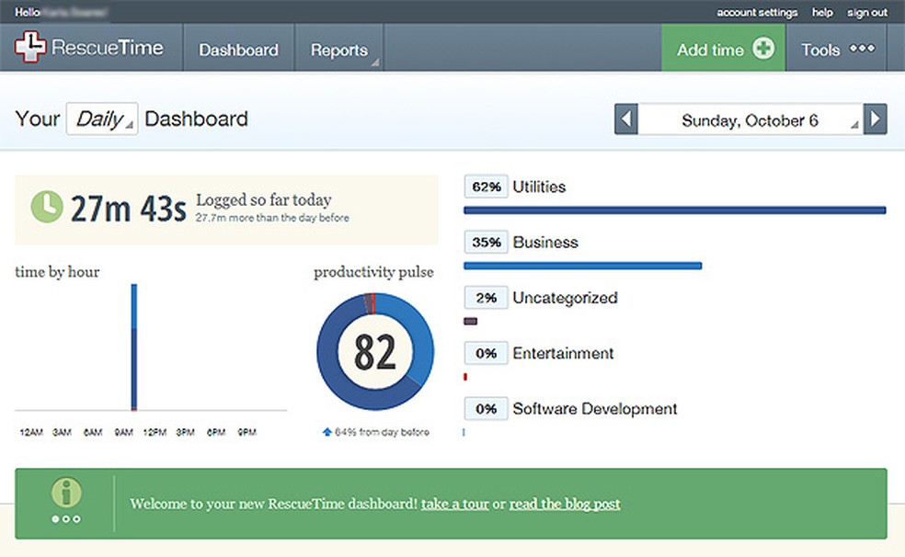The image size is (905, 557).
Task: Click the banner pagination dots
Action: (66, 519)
